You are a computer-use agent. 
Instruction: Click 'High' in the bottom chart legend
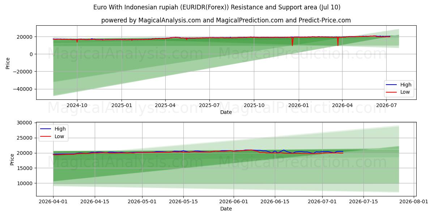coord(60,129)
